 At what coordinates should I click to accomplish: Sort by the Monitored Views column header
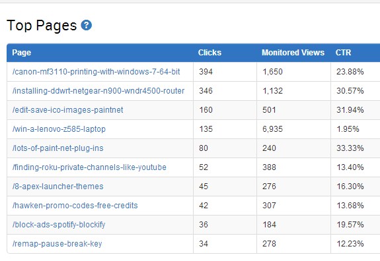pos(293,53)
